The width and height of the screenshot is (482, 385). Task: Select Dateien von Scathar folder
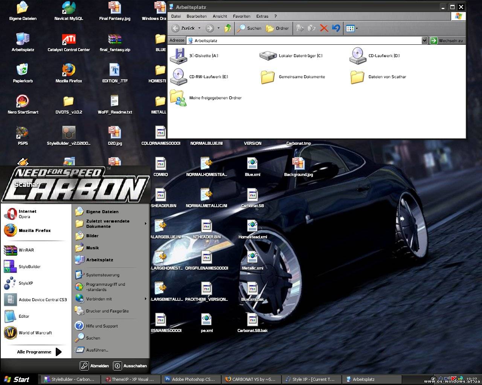point(378,77)
